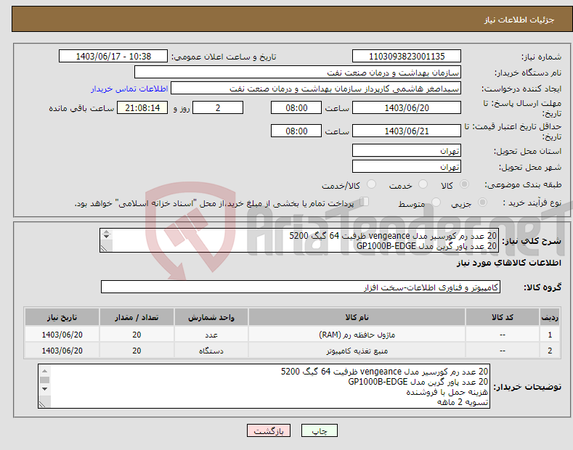Click the response deadline time 08:00 field
This screenshot has height=450, width=573.
[x=296, y=107]
